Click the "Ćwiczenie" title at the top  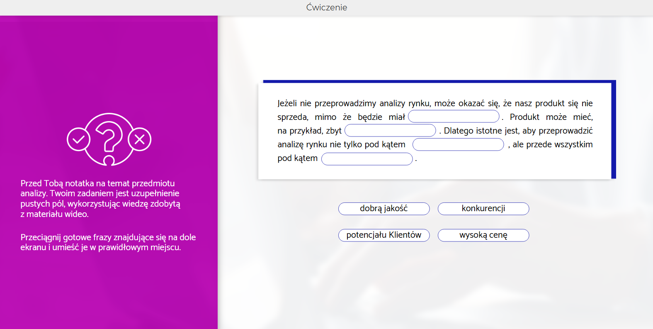click(x=326, y=7)
